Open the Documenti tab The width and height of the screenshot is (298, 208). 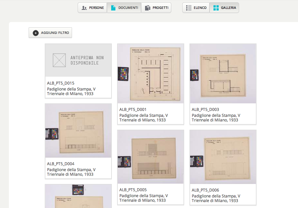[124, 8]
